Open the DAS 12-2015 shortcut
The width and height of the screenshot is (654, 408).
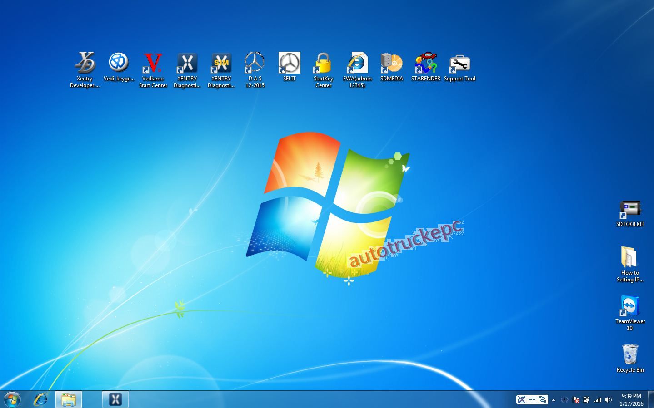(x=255, y=69)
